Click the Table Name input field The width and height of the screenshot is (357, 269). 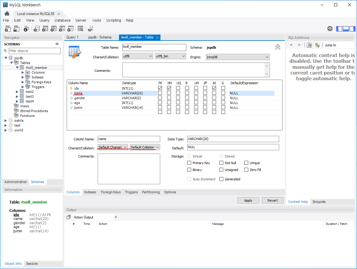154,47
